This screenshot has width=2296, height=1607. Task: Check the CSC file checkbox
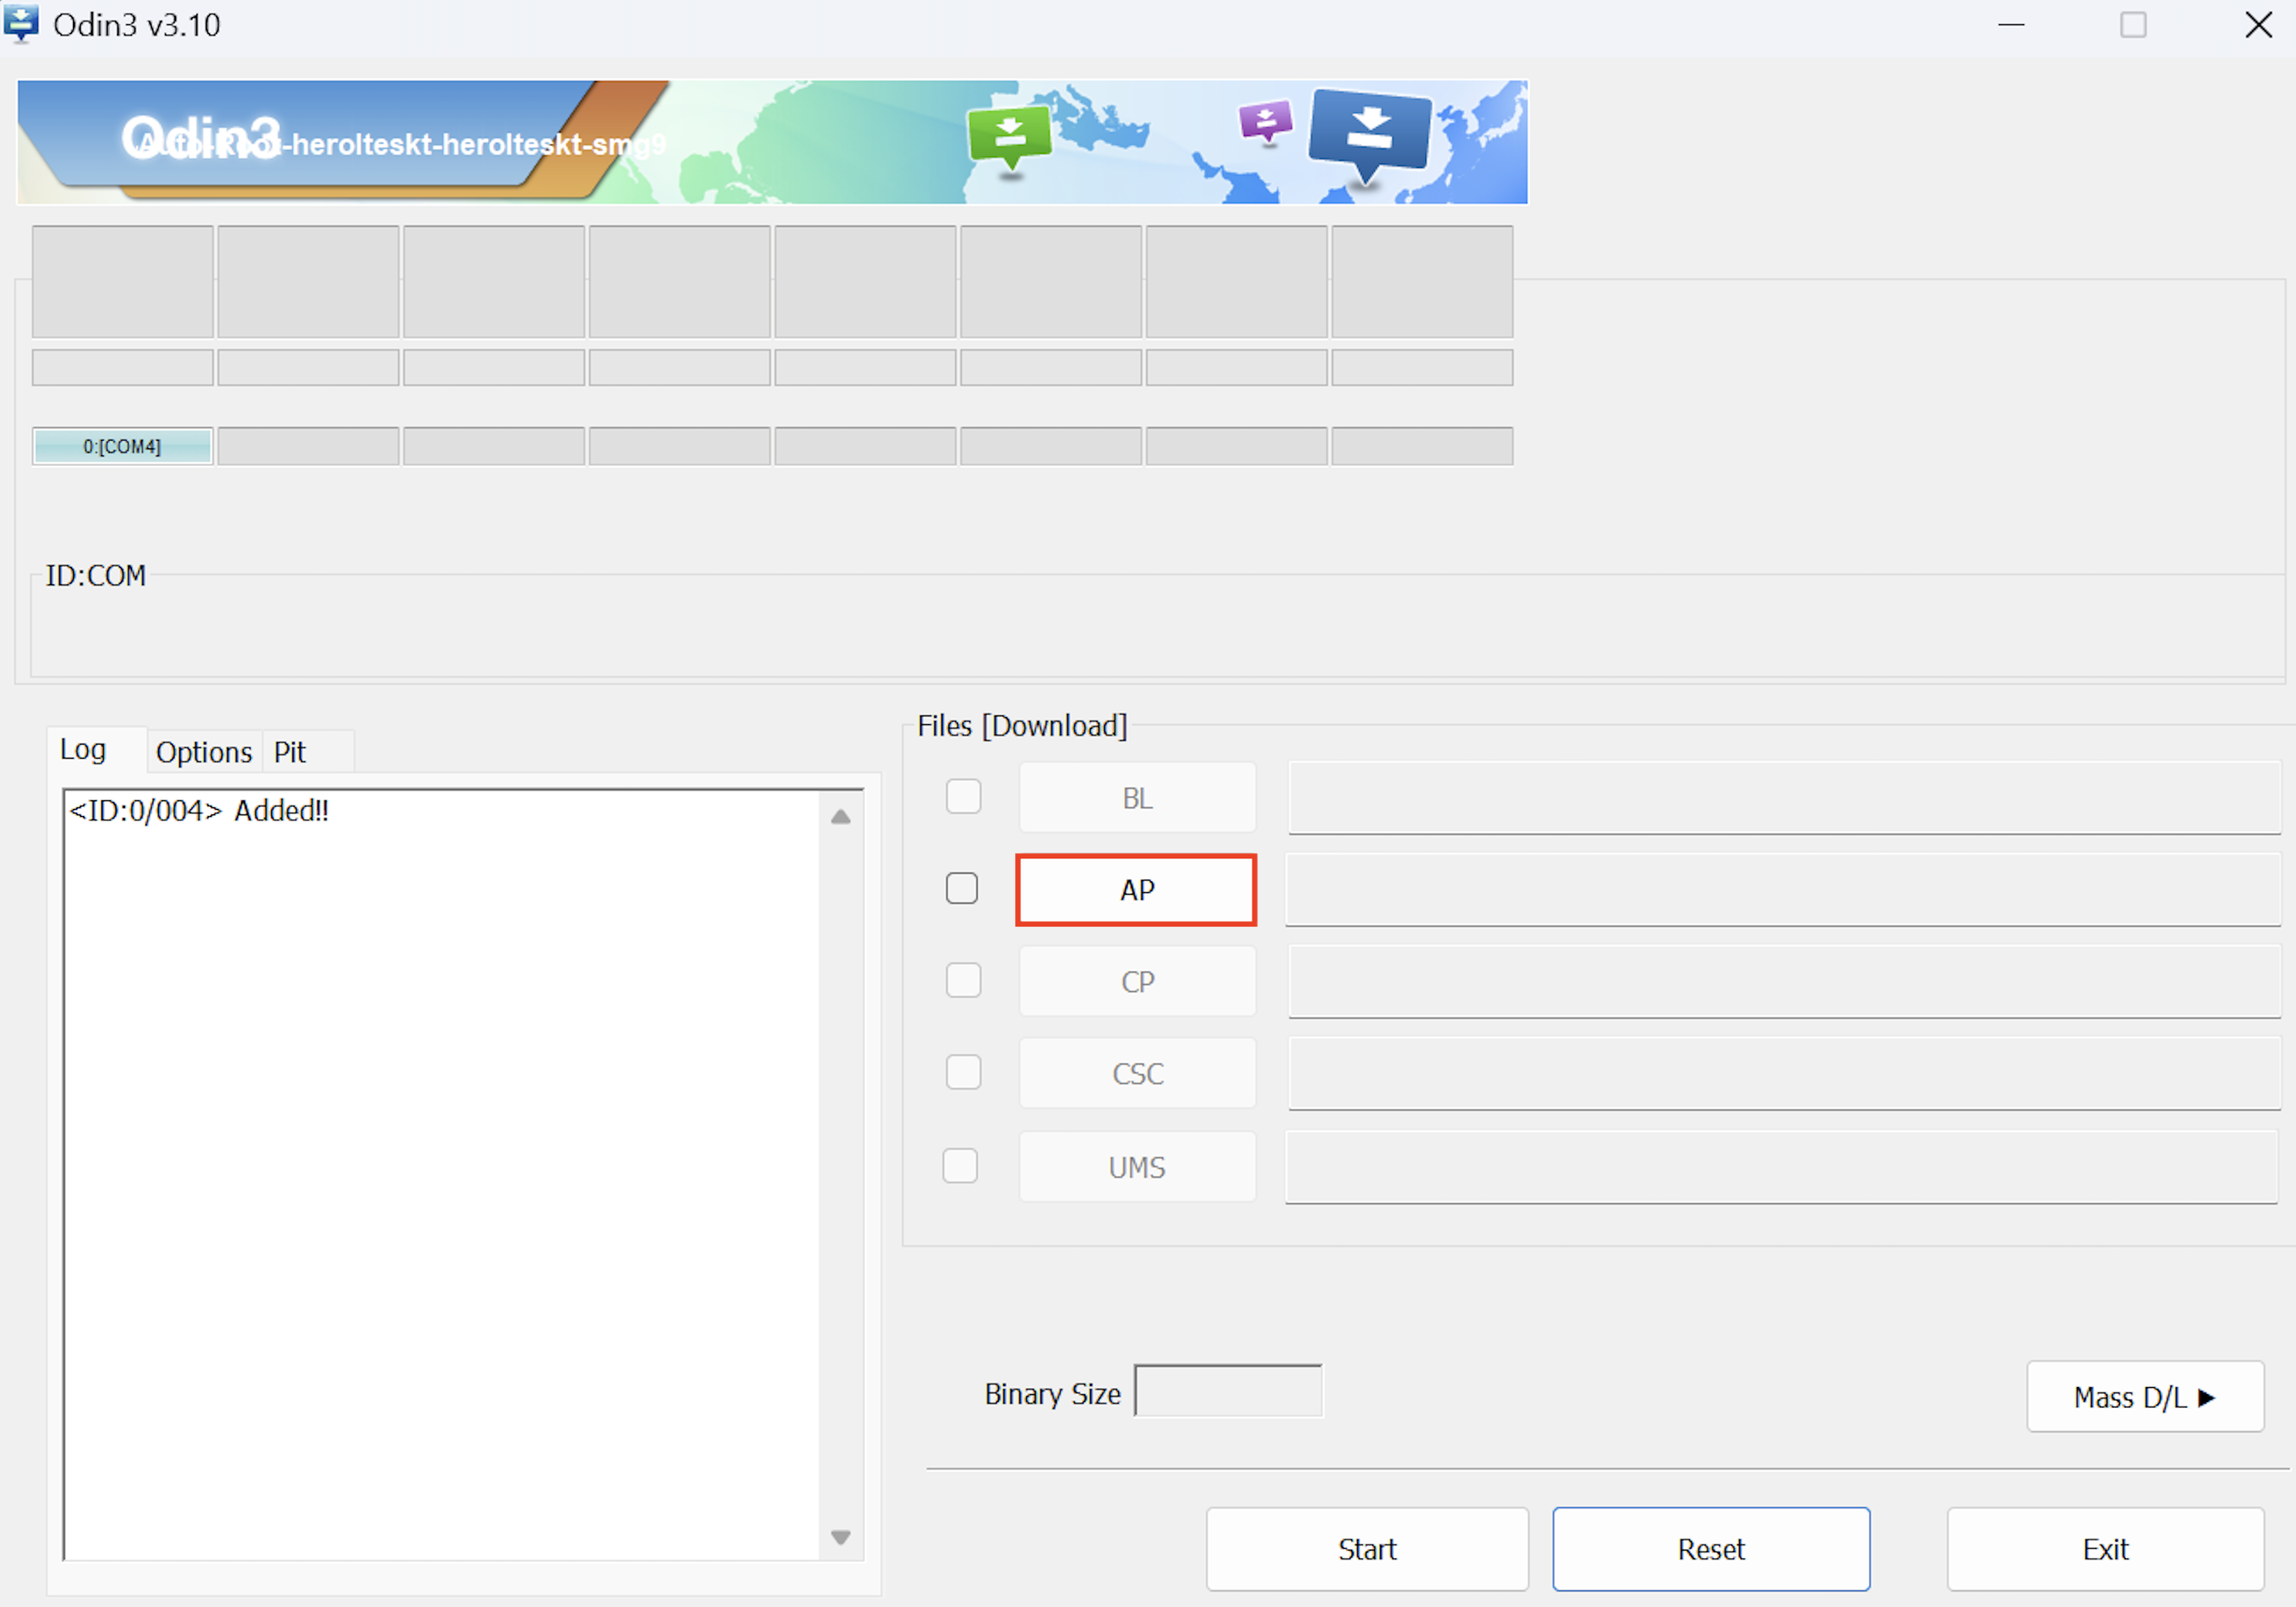(963, 1072)
